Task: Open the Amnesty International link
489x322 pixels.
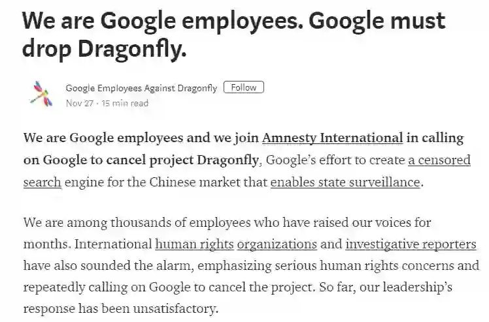Action: coord(332,138)
